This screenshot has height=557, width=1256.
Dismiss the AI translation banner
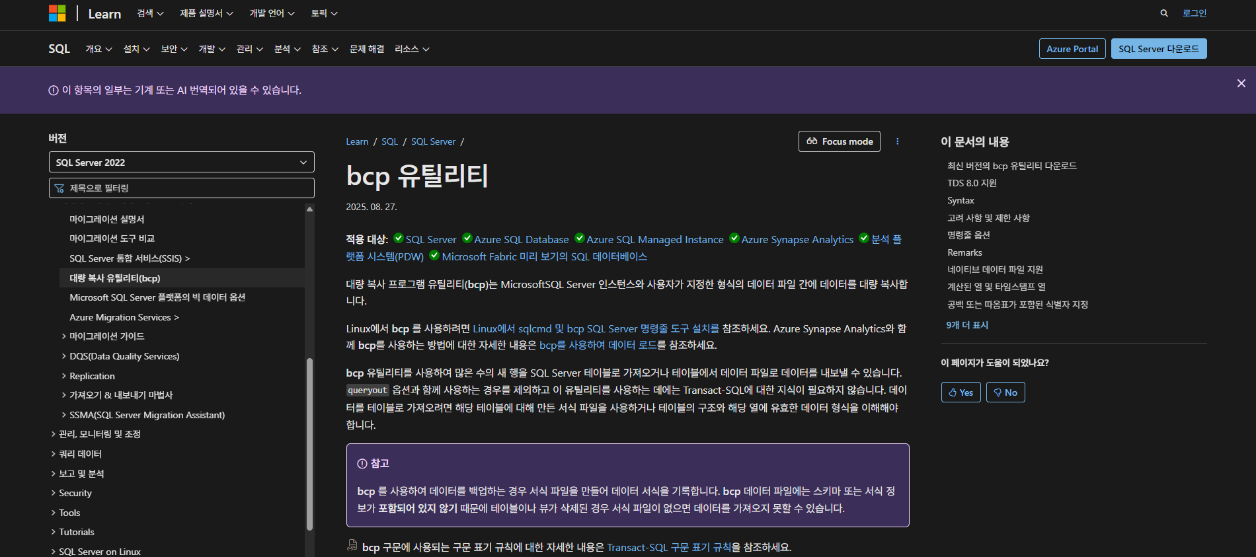coord(1241,83)
